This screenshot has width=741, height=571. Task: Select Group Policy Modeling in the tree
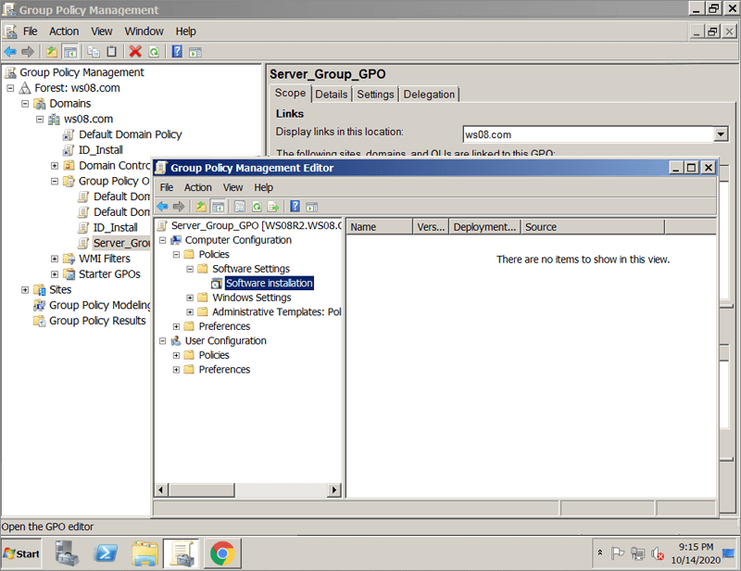[x=99, y=305]
